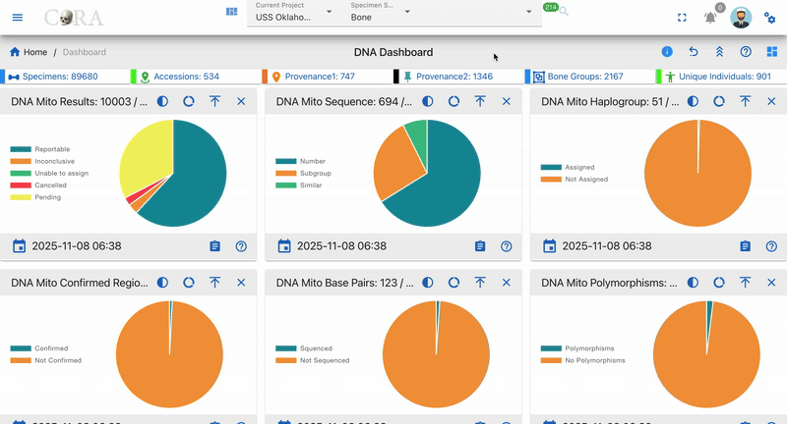Open help on DNA Mito Sequence card footer
The image size is (787, 424).
pyautogui.click(x=507, y=246)
